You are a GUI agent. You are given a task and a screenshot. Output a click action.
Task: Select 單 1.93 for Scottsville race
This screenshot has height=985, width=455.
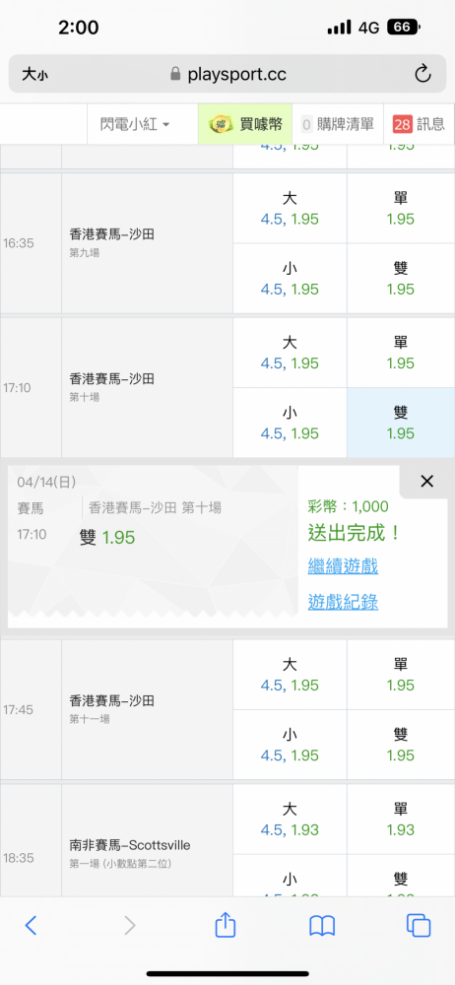tap(401, 820)
